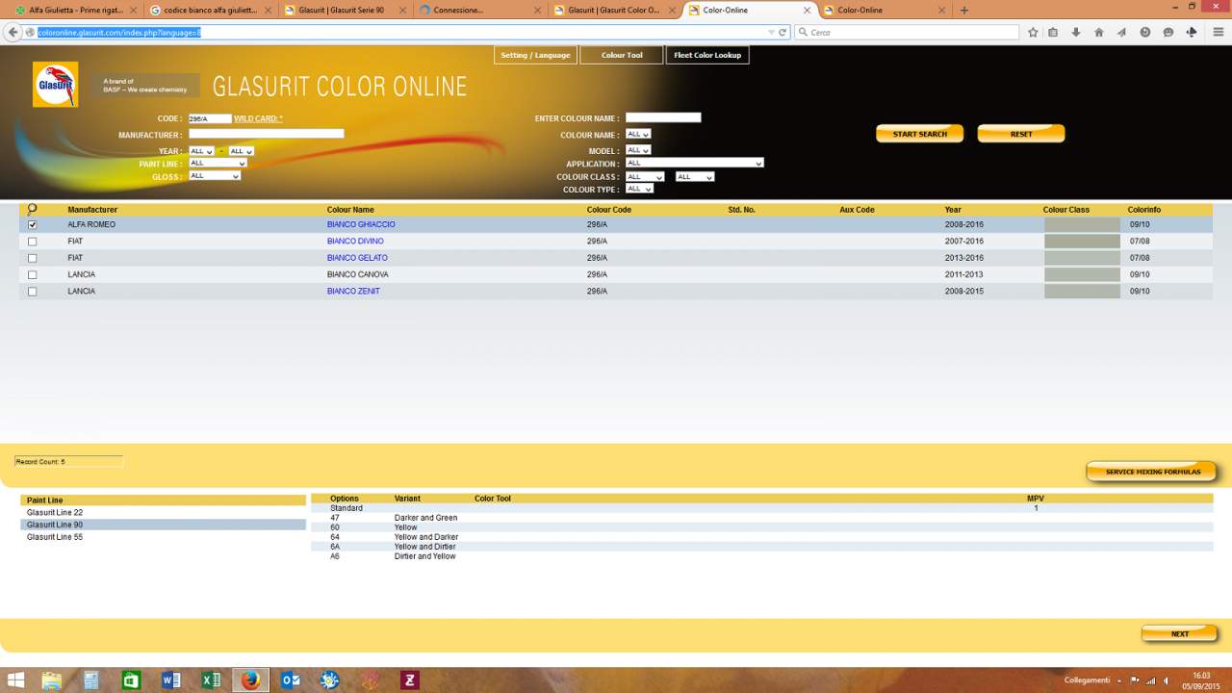The height and width of the screenshot is (693, 1232).
Task: Click colour class swatch for Bianco Zenit
Action: pyautogui.click(x=1082, y=292)
